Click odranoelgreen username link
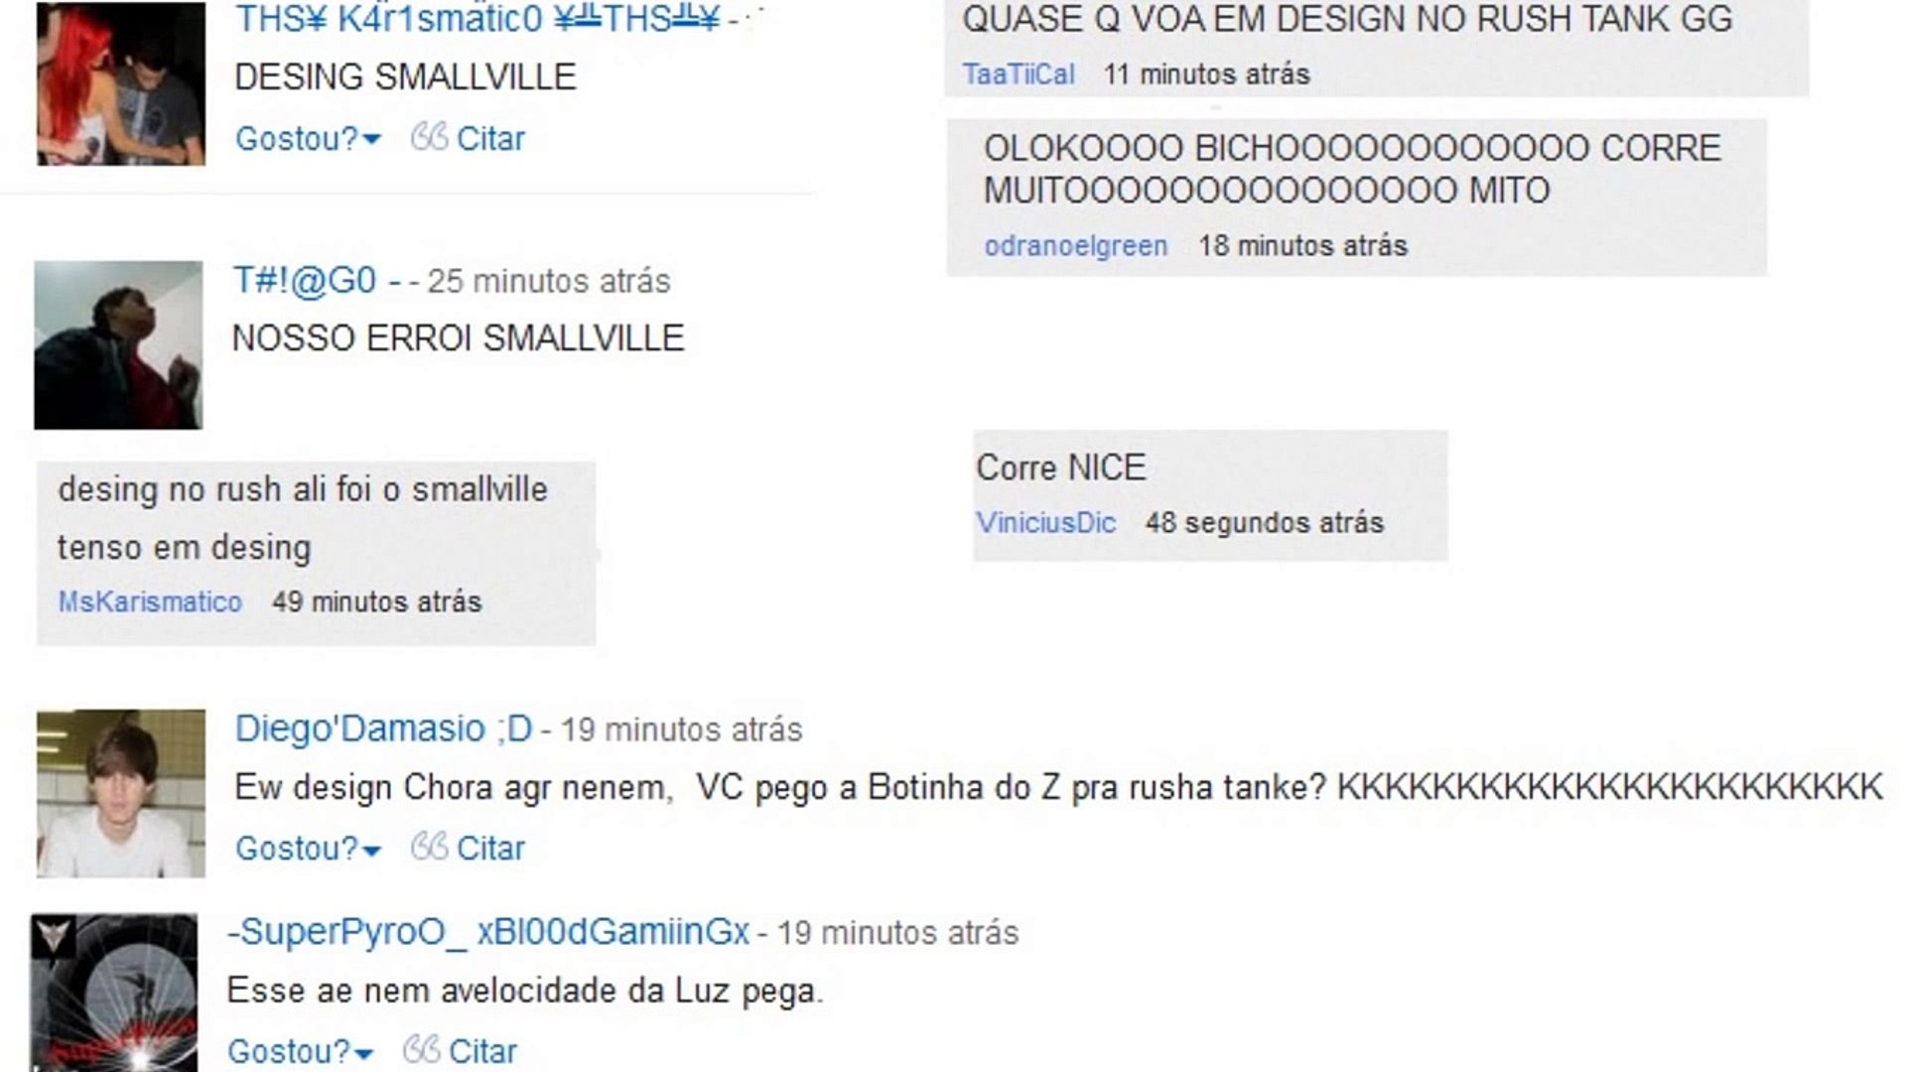This screenshot has width=1906, height=1072. pos(1076,245)
